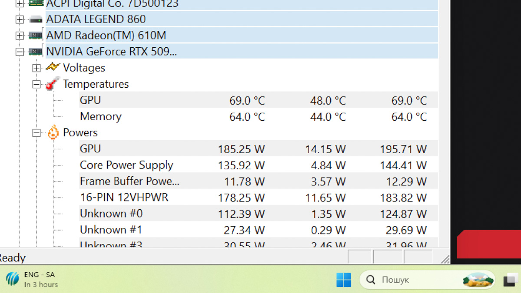
Task: Click the 185.25 W GPU power value
Action: pos(241,149)
